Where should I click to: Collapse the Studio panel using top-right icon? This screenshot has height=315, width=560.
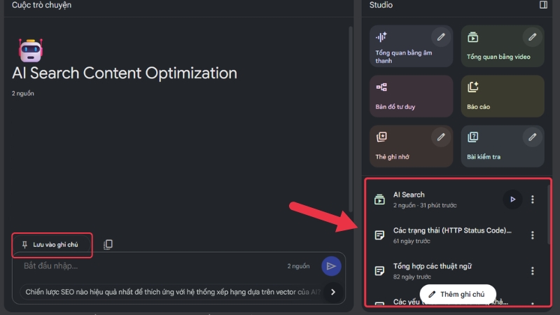click(543, 5)
